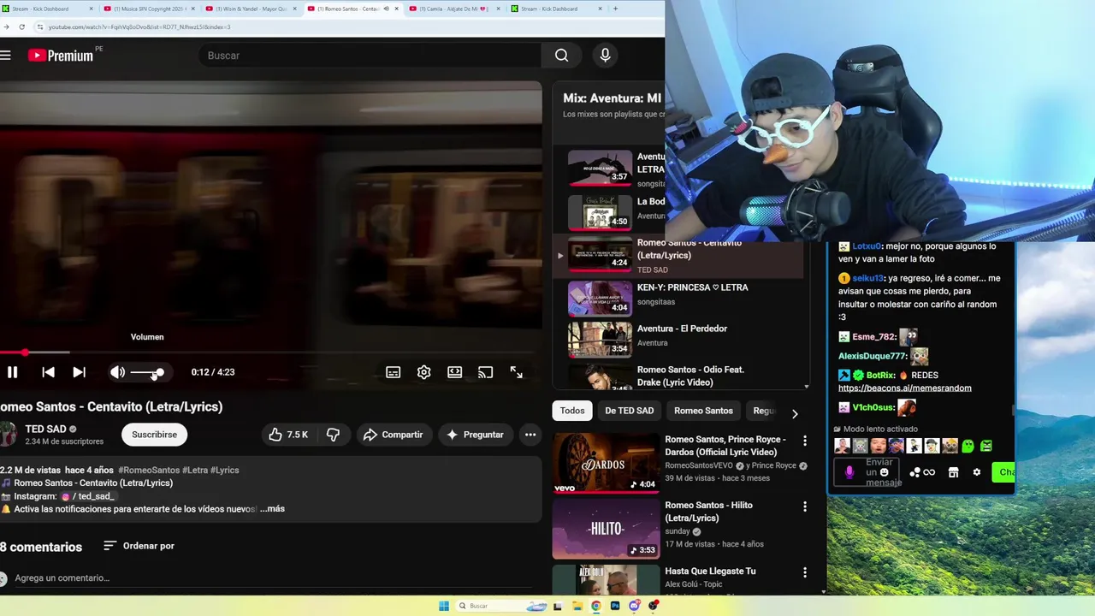Switch to Camila - Aléjate De Mí tab
Image resolution: width=1095 pixels, height=616 pixels.
[x=455, y=9]
